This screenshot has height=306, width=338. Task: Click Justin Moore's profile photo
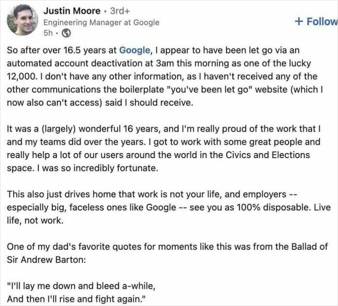22,20
